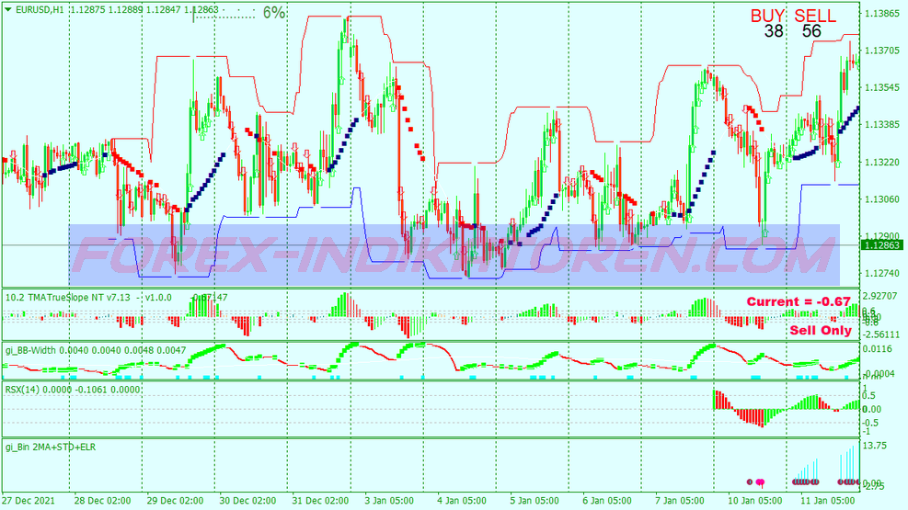Click the 1.13545 price axis label
Viewport: 908px width, 510px height.
coord(882,87)
